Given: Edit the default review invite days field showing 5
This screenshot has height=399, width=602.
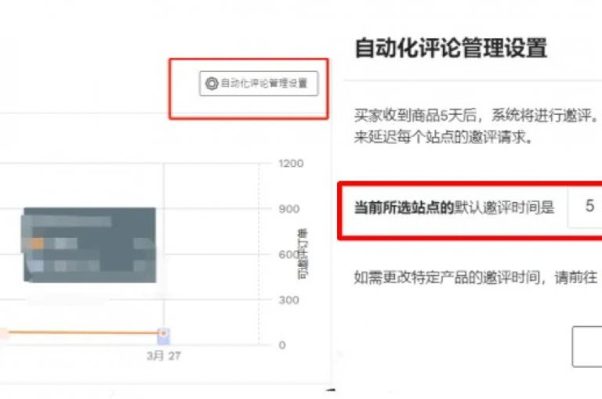Looking at the screenshot, I should click(585, 207).
